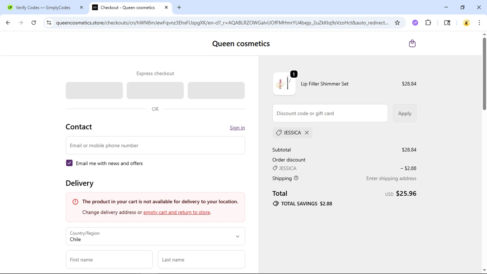Click the Lip Filler Shimmer Set product name
Viewport: 487px width, 274px height.
tap(325, 84)
